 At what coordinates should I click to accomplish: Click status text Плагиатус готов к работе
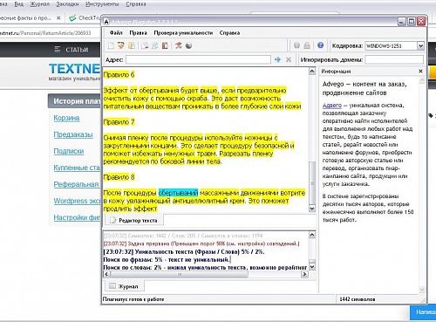pos(133,299)
